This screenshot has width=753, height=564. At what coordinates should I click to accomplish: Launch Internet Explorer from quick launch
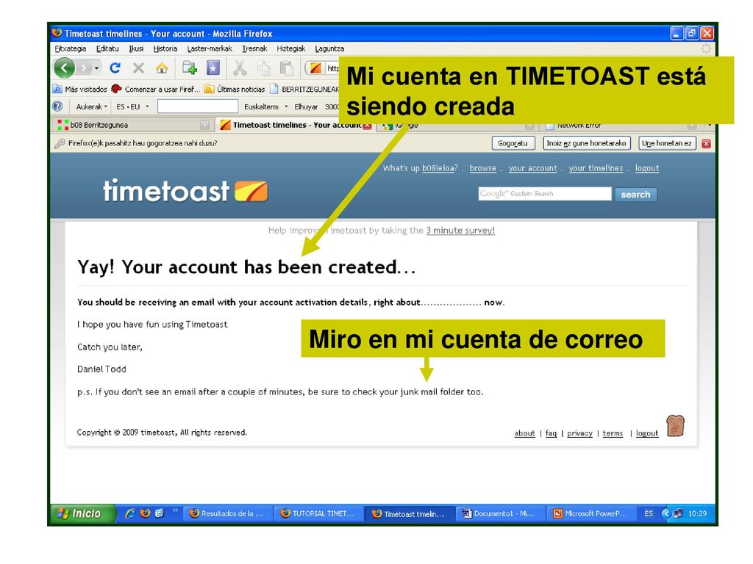coord(129,513)
